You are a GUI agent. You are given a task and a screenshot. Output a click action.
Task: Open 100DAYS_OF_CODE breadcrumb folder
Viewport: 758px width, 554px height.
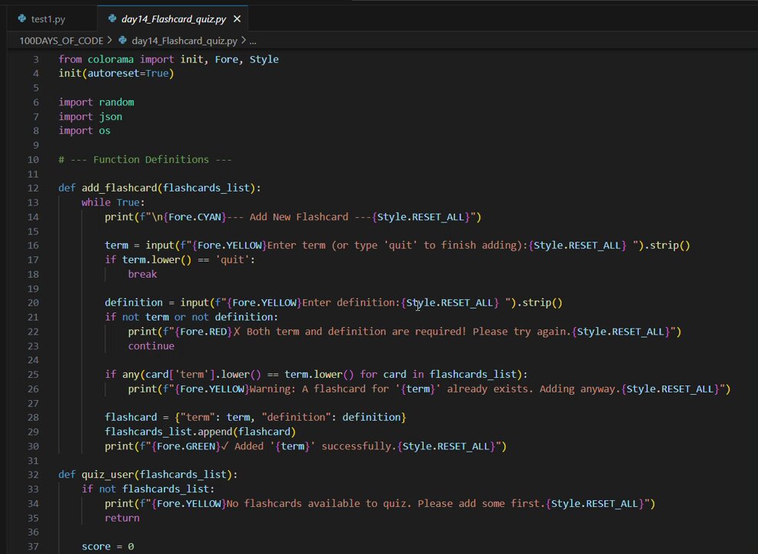[x=61, y=41]
